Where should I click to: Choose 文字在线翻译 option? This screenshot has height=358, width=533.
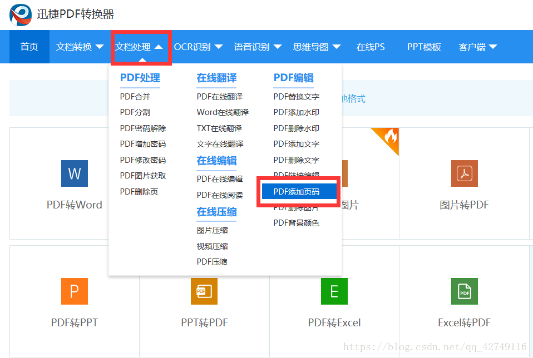220,144
